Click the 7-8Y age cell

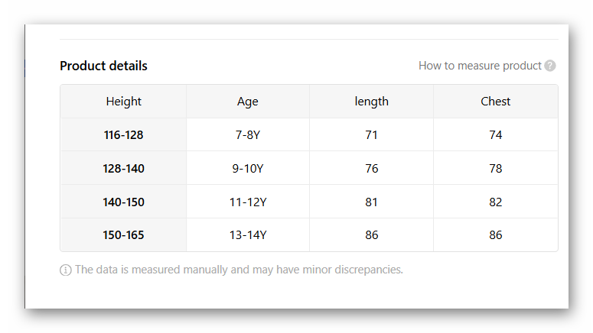(248, 135)
